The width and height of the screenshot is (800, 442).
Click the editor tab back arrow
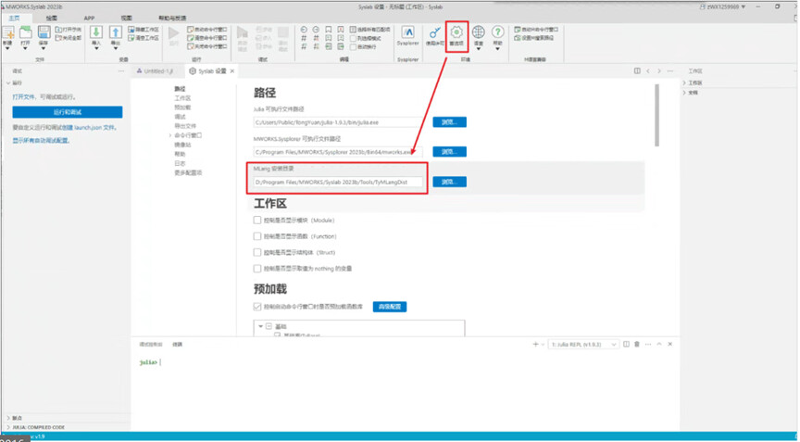pyautogui.click(x=648, y=71)
